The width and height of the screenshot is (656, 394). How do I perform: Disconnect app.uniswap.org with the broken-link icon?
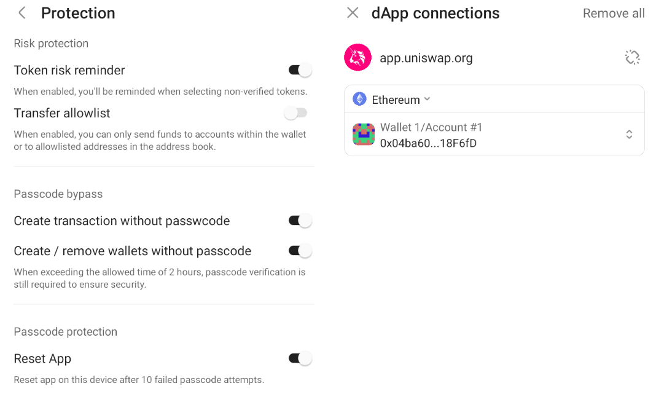[x=632, y=57]
